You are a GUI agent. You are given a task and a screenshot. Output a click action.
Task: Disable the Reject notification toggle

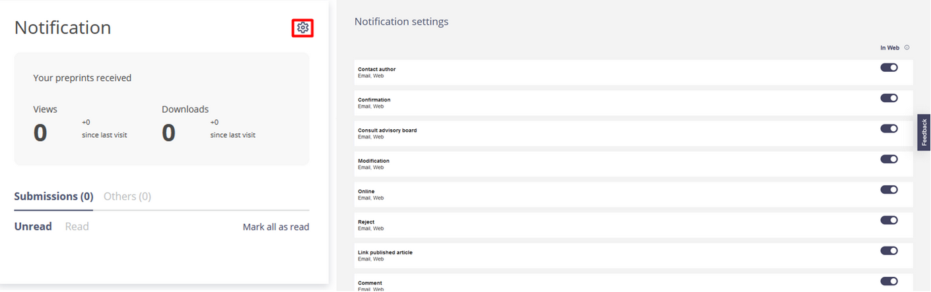click(889, 220)
